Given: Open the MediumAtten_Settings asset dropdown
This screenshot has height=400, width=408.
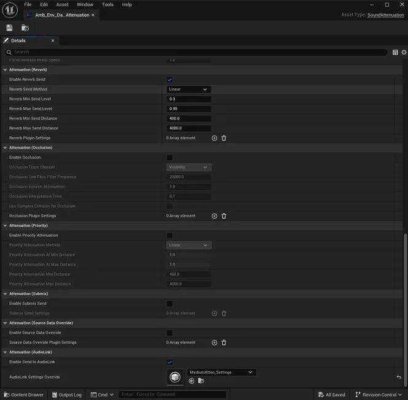Looking at the screenshot, I should click(x=221, y=372).
